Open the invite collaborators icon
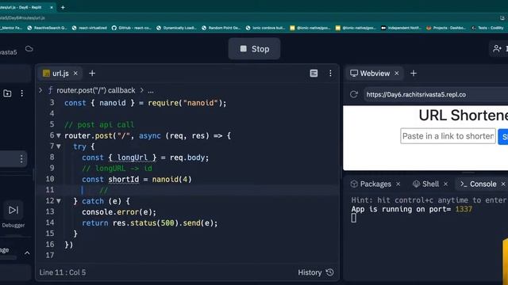This screenshot has height=285, width=508. click(497, 49)
